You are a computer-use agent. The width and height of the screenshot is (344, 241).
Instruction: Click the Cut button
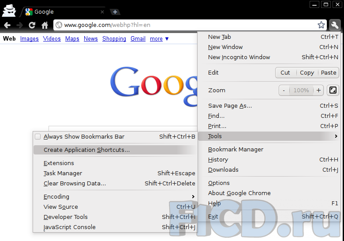point(285,73)
